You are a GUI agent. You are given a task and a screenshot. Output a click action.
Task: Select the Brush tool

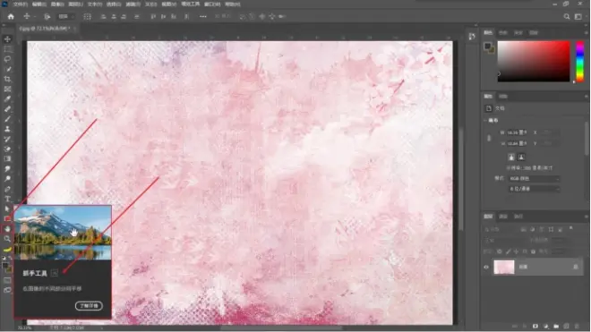tap(7, 119)
